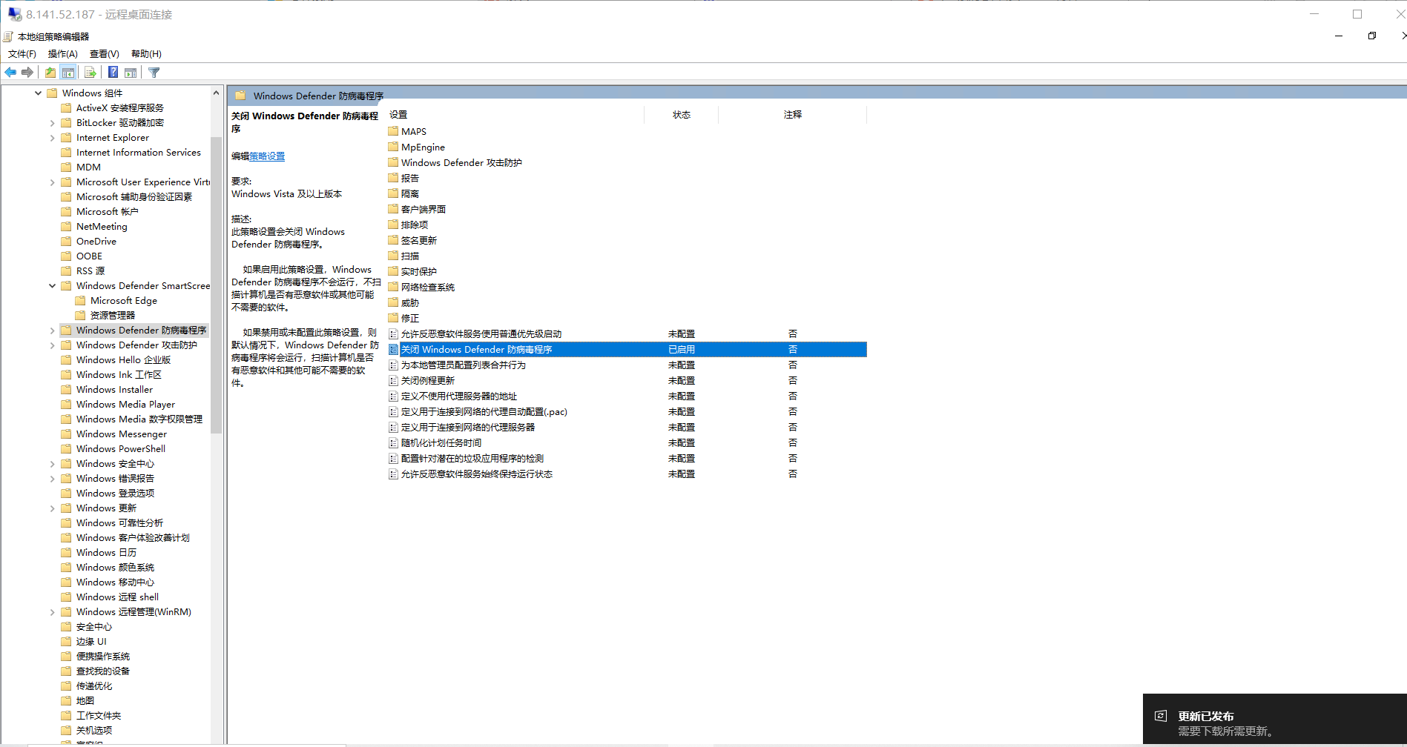
Task: Select Windows PowerShell in tree
Action: [x=120, y=449]
